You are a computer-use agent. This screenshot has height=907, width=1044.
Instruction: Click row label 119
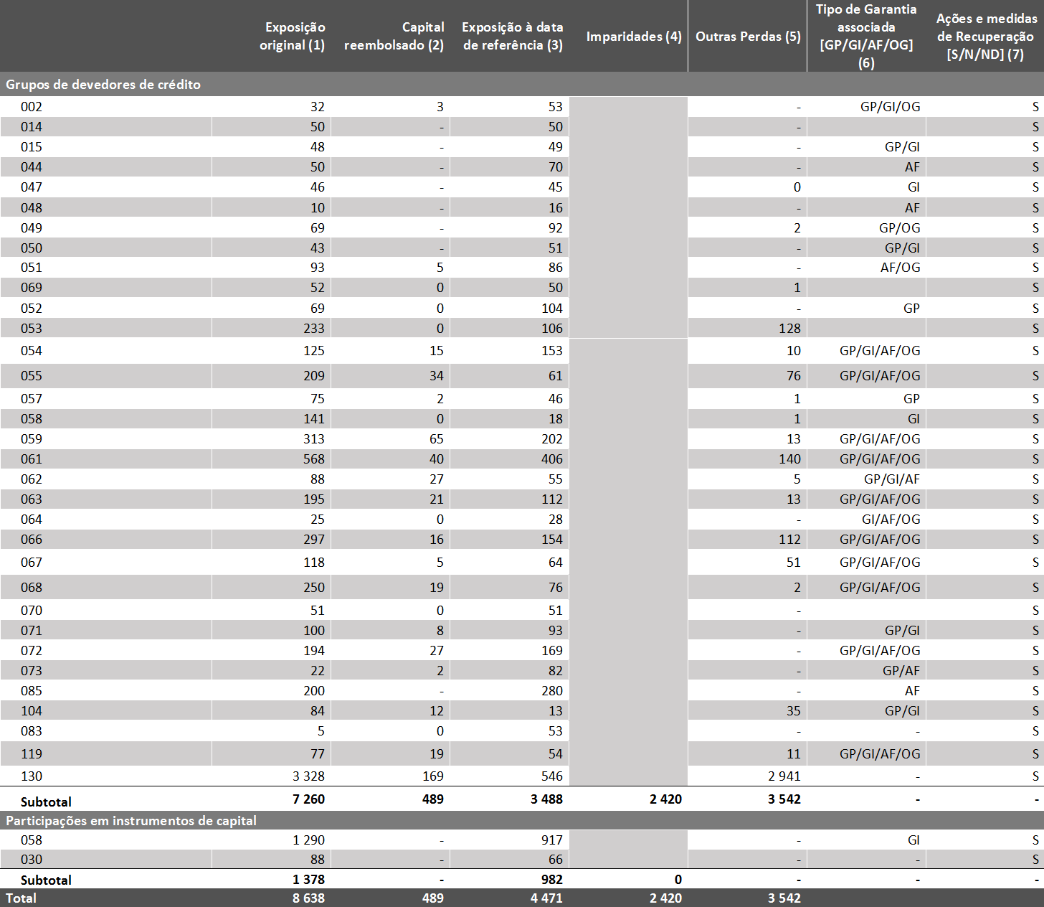point(32,754)
